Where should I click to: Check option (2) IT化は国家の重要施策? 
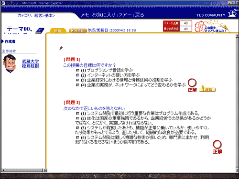pos(77,118)
